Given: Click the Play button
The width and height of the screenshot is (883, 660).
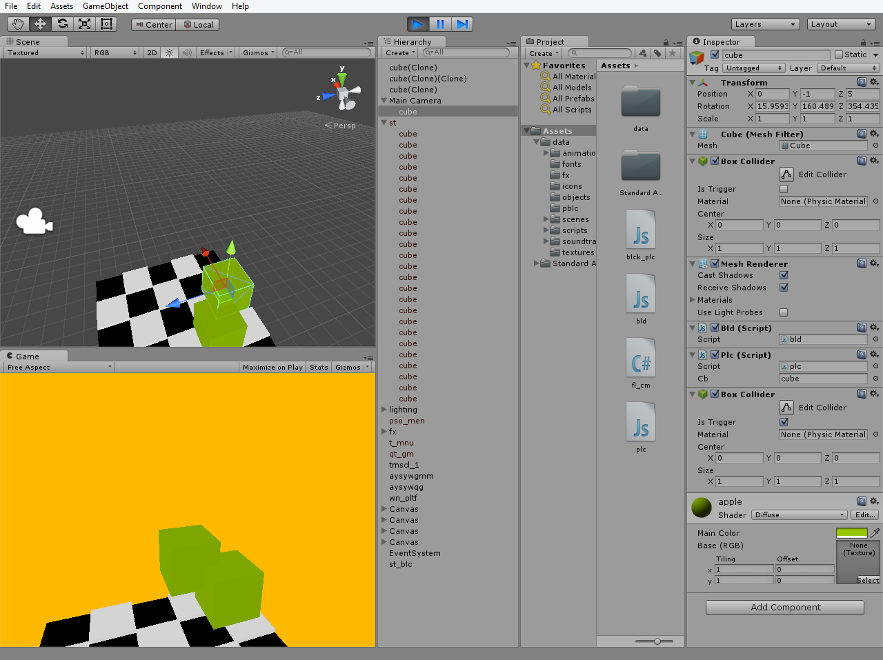Looking at the screenshot, I should (417, 24).
